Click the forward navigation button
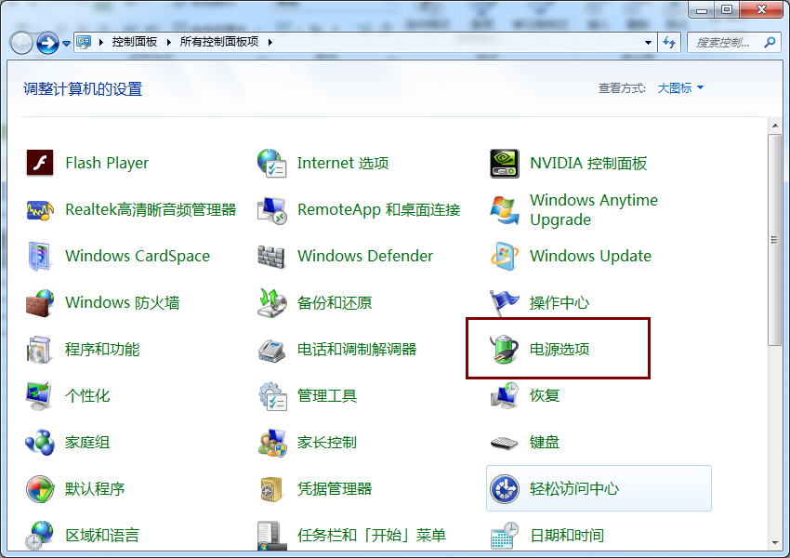 [x=47, y=44]
